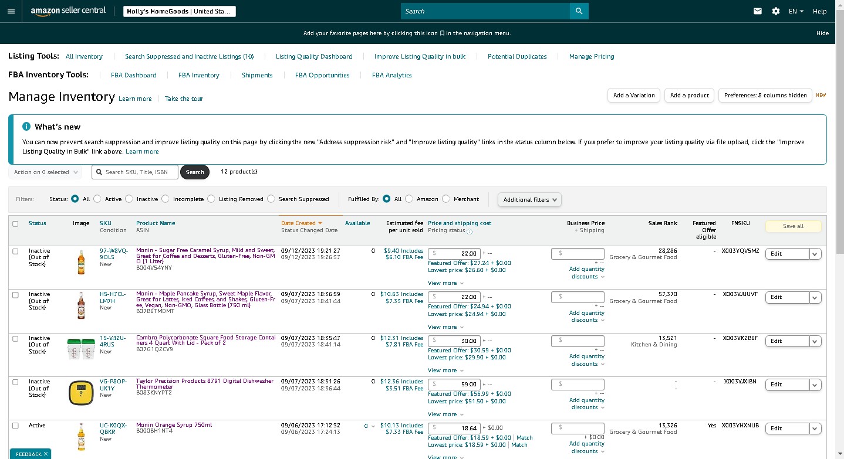Focus the Search SKU, Title, ISBN field
The width and height of the screenshot is (844, 459).
(x=135, y=172)
